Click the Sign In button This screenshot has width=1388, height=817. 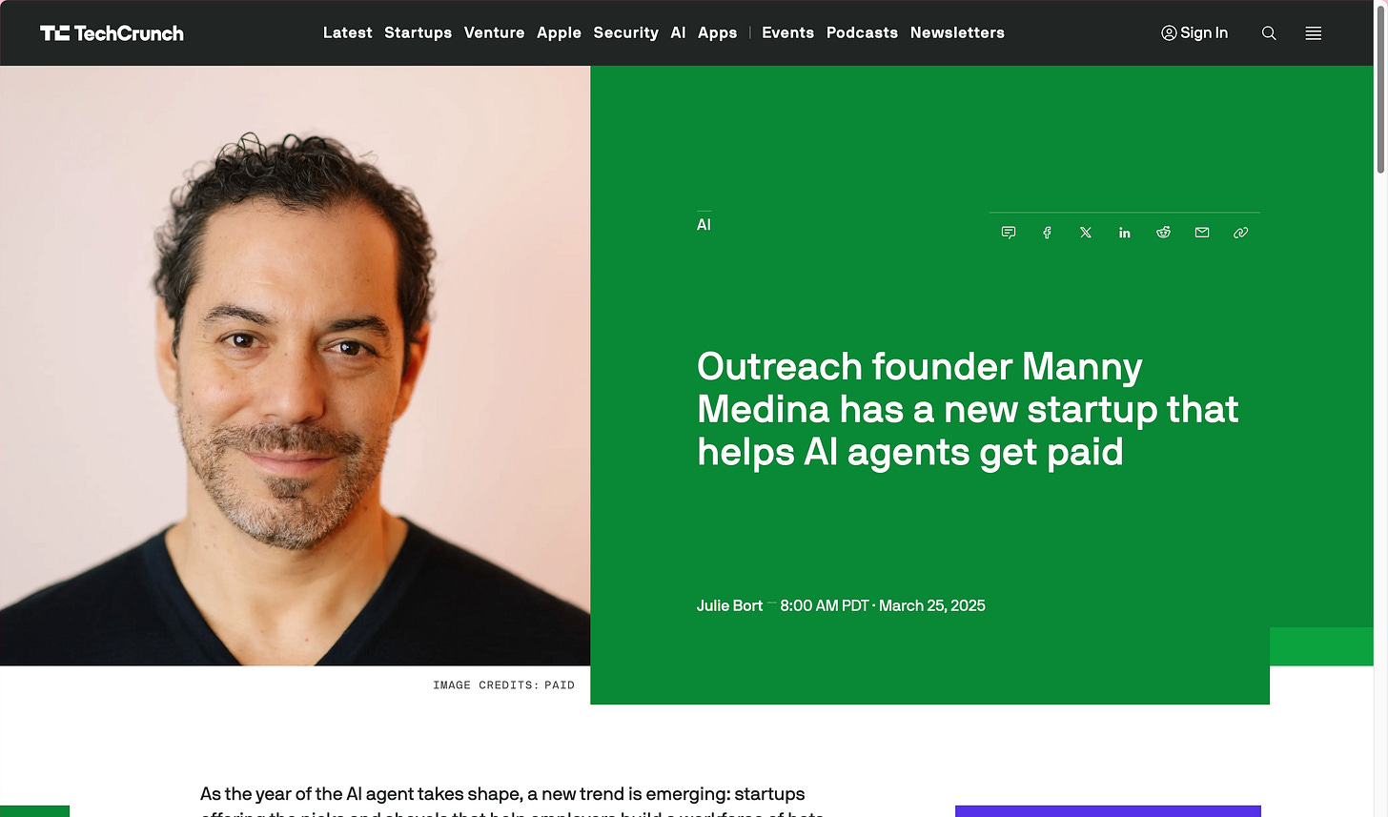click(x=1194, y=32)
